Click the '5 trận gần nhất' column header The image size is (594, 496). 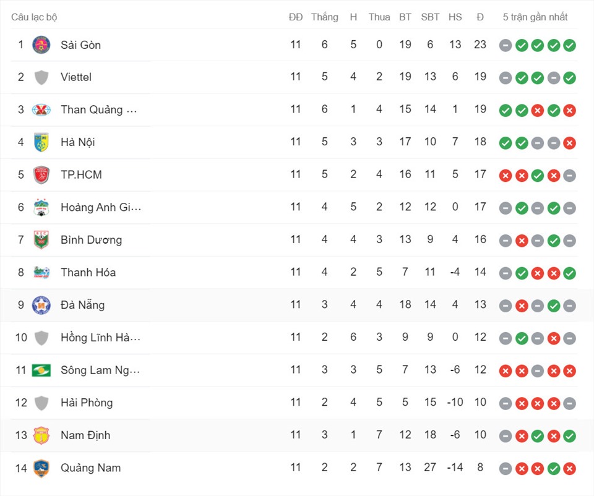(535, 17)
